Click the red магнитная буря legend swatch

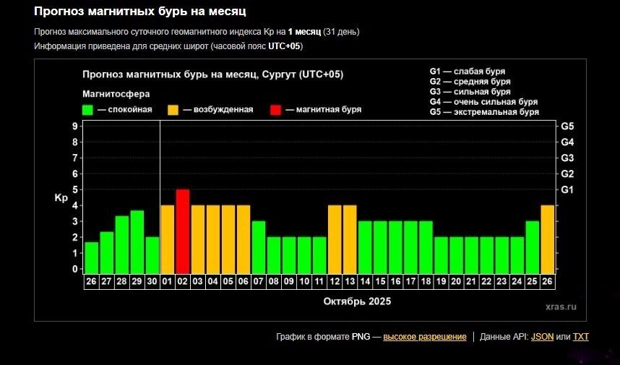tap(276, 110)
